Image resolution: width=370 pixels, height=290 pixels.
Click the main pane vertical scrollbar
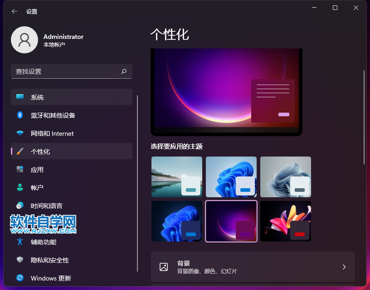click(x=364, y=117)
